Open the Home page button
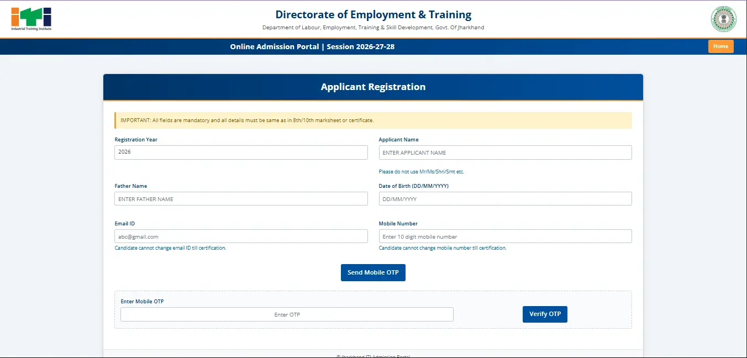 point(720,46)
